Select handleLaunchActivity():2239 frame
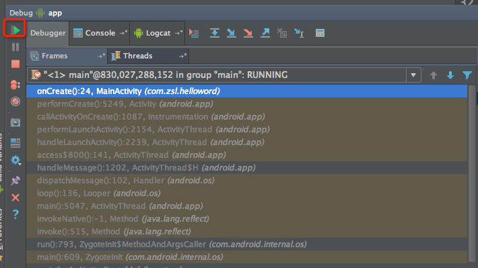 tap(246, 142)
